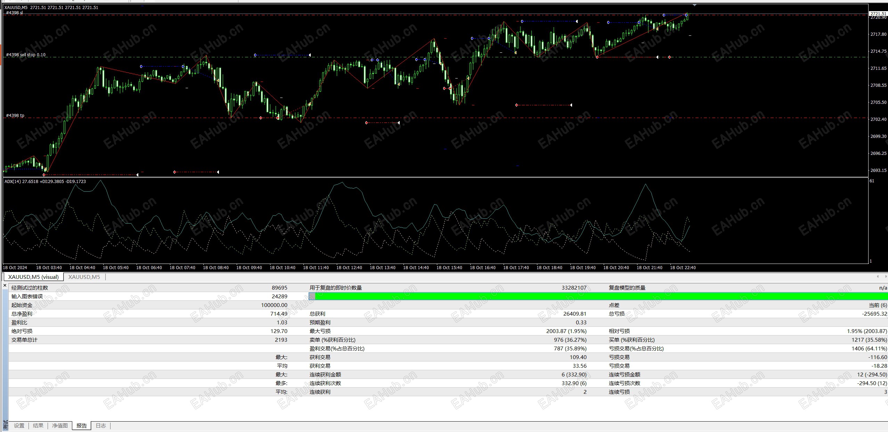Click the left chart-tab scroll arrow
The height and width of the screenshot is (432, 888).
(878, 276)
